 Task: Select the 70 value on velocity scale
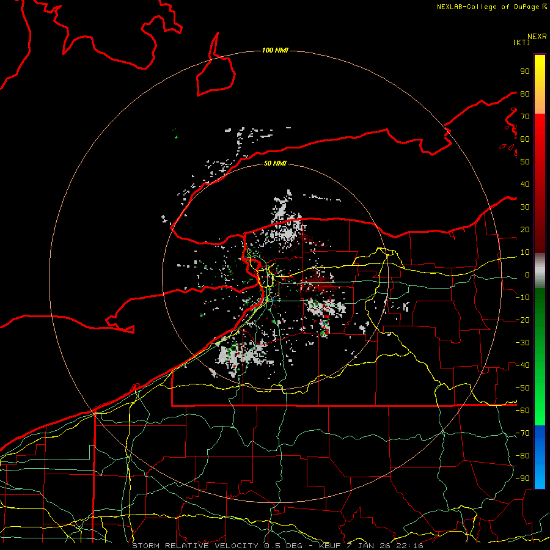click(525, 117)
